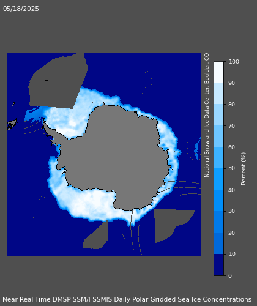Screen dimensions: 257x306
Task: Click the 05/18/2025 date label
Action: (21, 9)
